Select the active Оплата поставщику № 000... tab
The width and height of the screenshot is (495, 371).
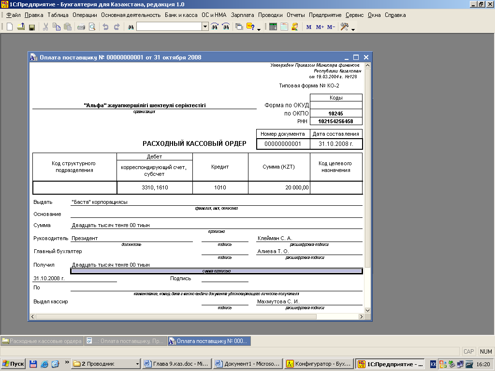tap(209, 341)
